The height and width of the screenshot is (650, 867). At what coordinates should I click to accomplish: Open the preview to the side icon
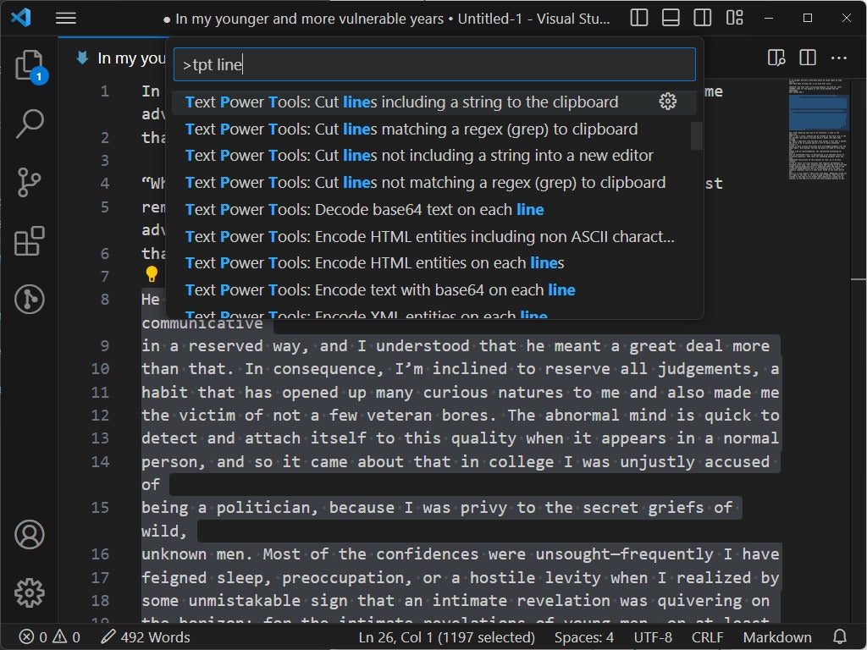pyautogui.click(x=776, y=58)
